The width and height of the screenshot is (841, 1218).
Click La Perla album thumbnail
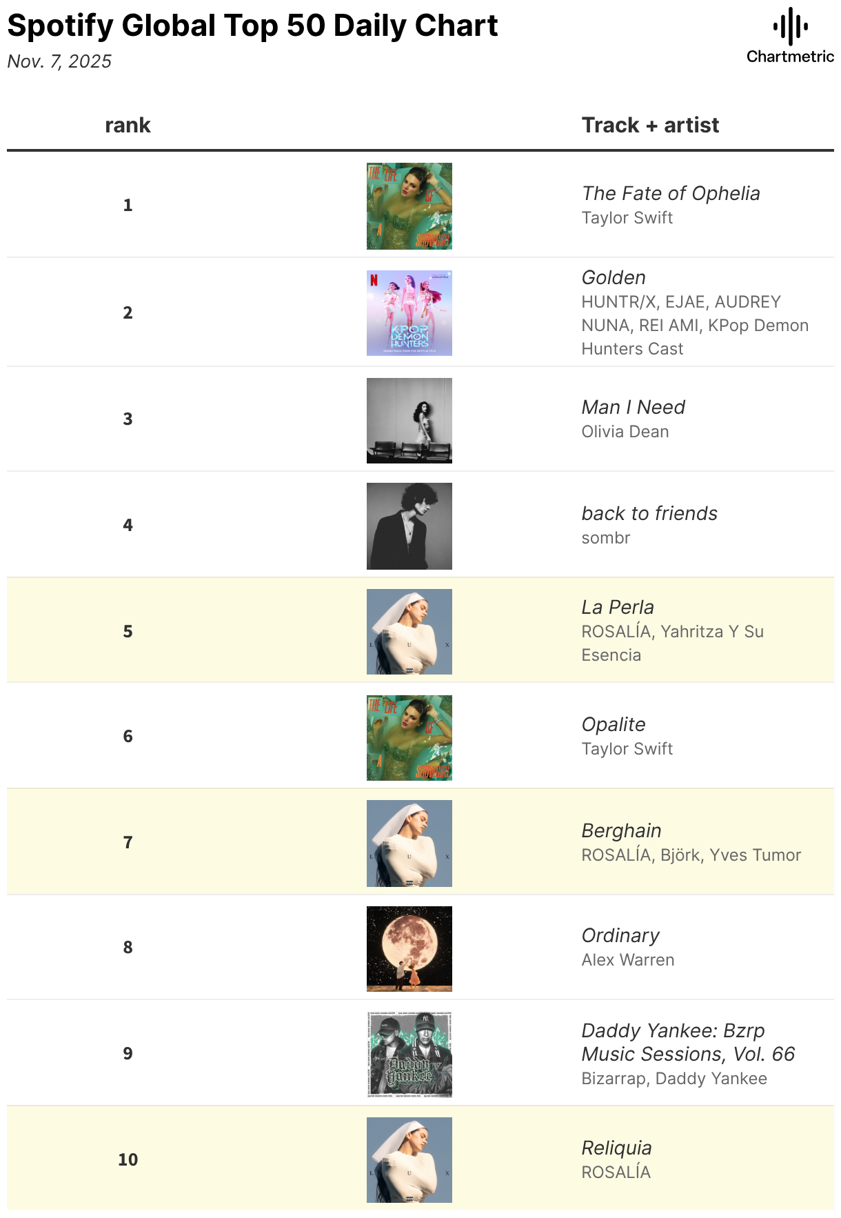409,632
